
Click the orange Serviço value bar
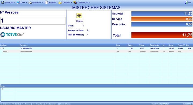[x=162, y=19]
